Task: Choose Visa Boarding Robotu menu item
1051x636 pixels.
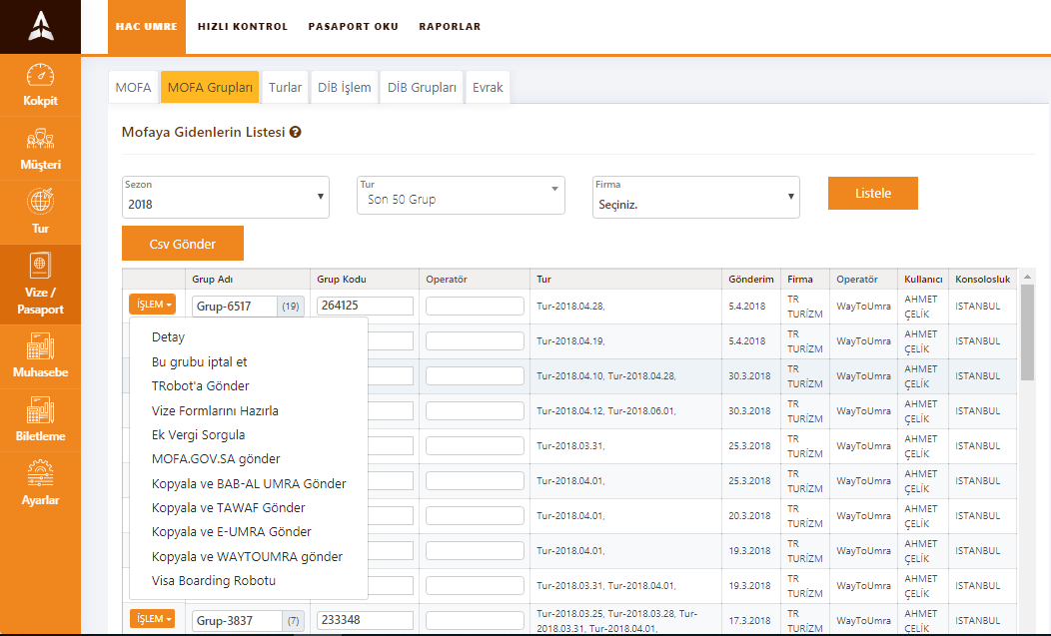Action: point(213,581)
